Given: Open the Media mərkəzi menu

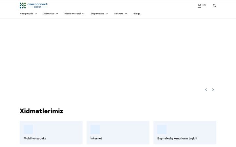Looking at the screenshot, I should click(x=73, y=14).
